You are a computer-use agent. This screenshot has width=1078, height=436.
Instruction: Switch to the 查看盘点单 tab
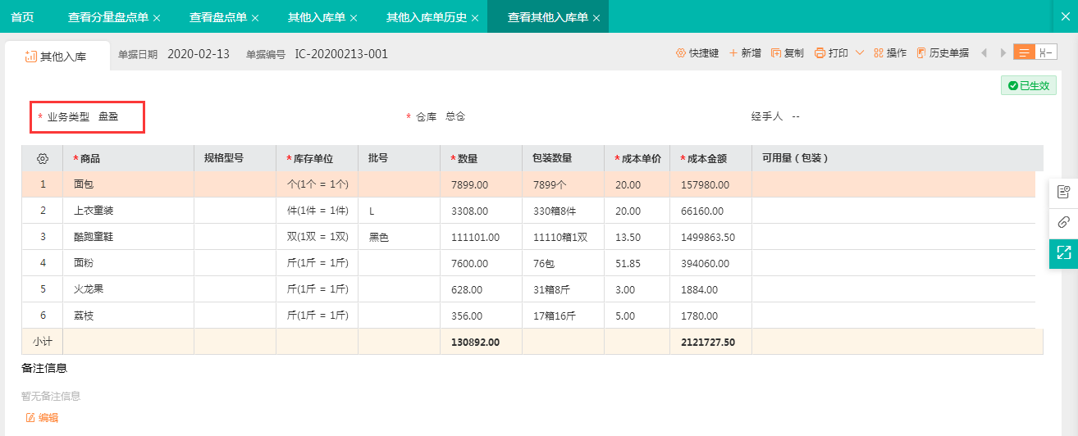coord(217,17)
